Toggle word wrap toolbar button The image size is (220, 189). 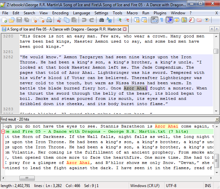pyautogui.click(x=154, y=20)
